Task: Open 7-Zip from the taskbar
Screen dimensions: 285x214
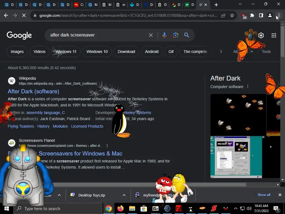Action: (x=155, y=208)
